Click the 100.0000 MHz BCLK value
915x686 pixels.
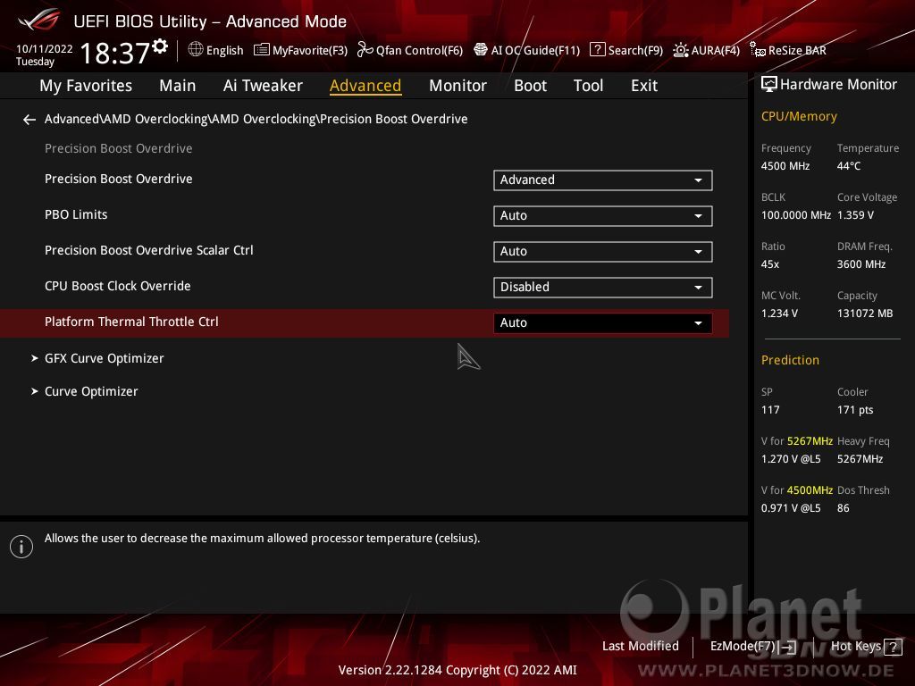coord(796,215)
